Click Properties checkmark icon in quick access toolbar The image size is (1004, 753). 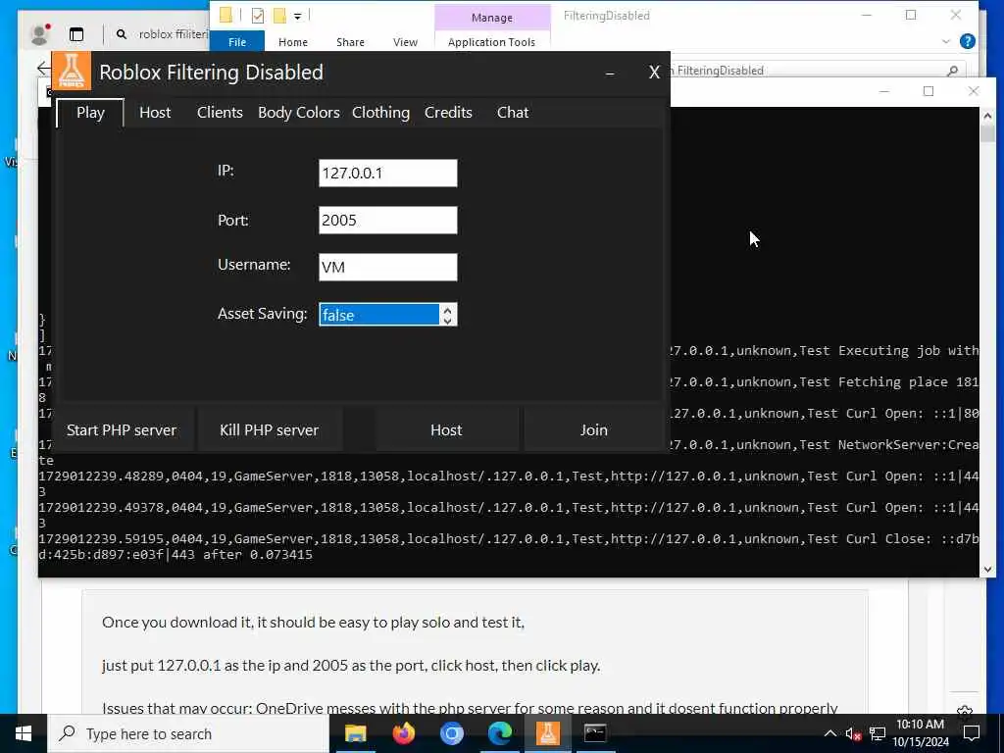(258, 16)
